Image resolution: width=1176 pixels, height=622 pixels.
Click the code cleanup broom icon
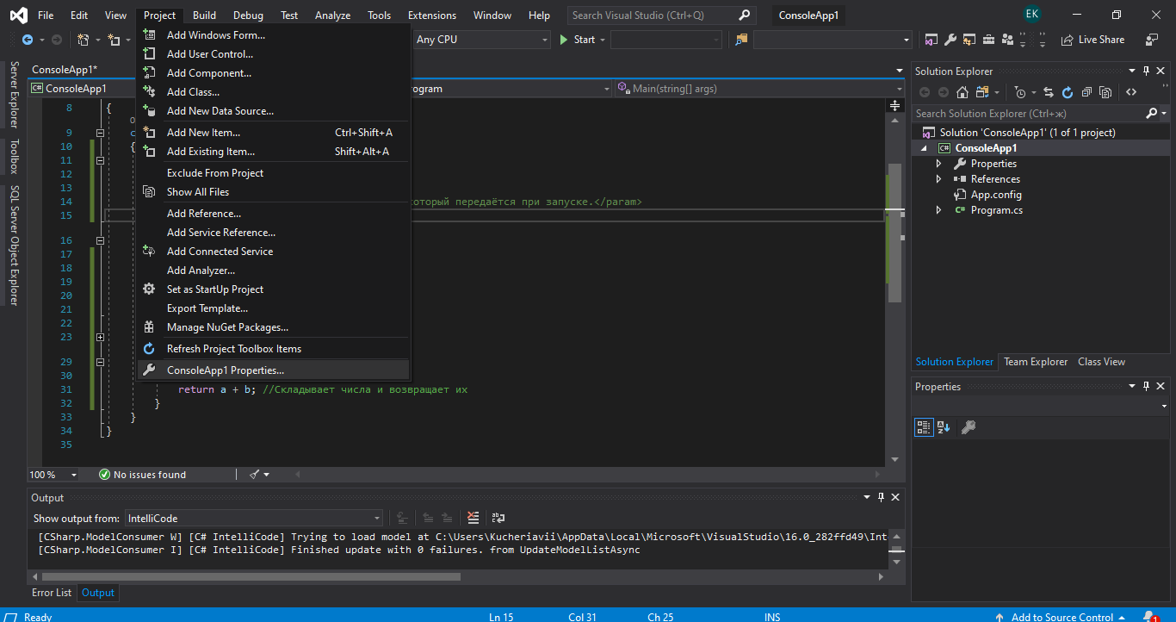click(255, 475)
